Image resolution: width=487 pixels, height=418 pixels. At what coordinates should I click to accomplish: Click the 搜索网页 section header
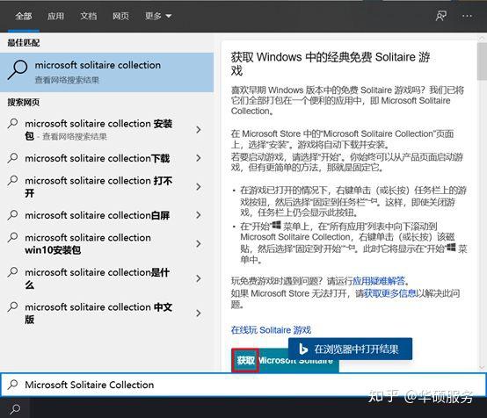coord(24,102)
